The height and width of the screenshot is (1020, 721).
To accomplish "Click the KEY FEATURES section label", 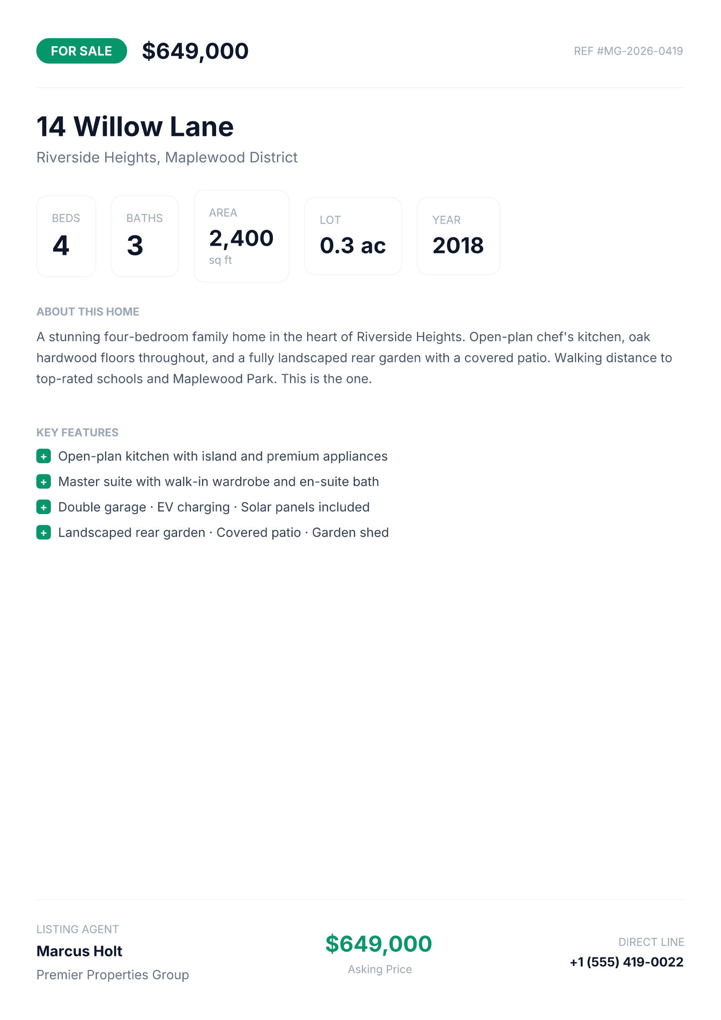I will [x=77, y=432].
